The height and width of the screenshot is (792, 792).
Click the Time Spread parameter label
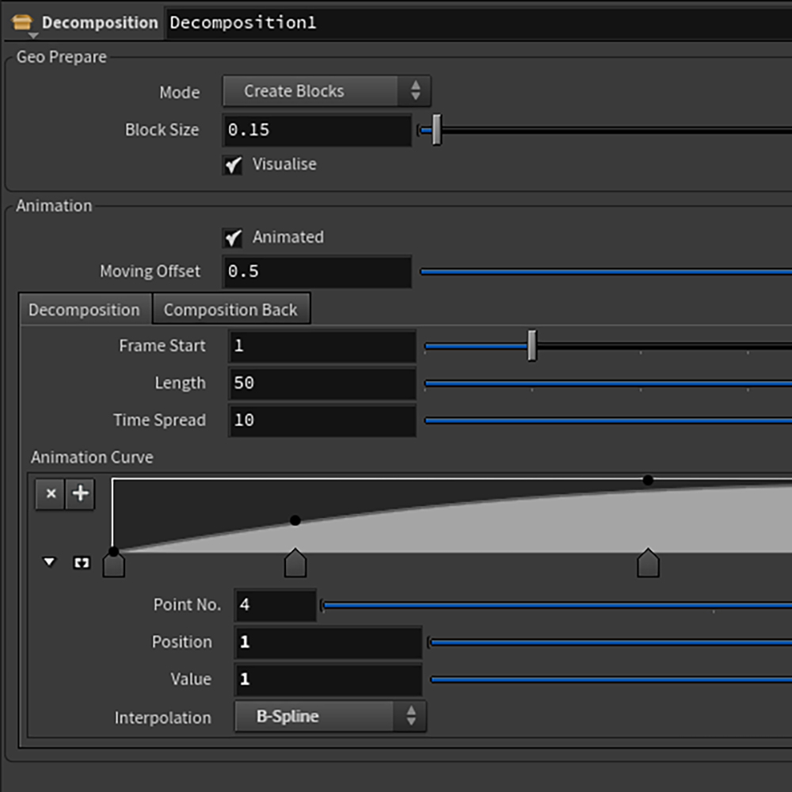click(160, 420)
